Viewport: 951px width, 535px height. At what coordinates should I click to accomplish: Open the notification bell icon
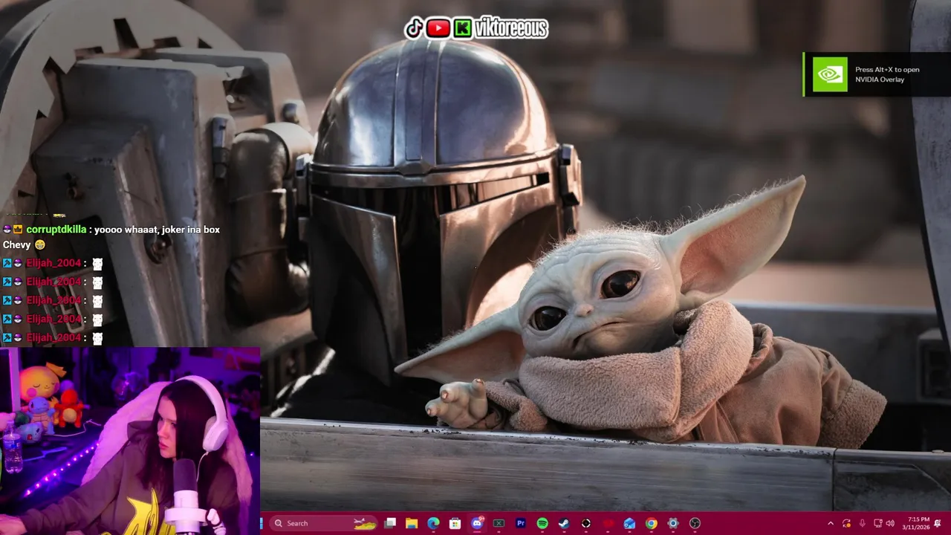938,523
